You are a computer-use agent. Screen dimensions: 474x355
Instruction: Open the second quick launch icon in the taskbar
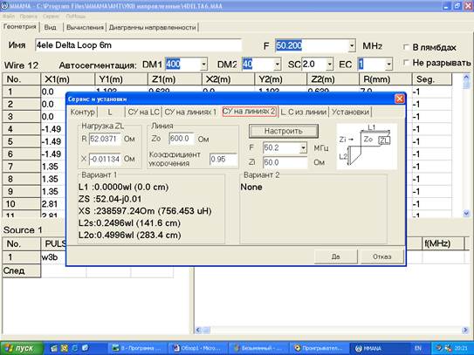pyautogui.click(x=65, y=348)
